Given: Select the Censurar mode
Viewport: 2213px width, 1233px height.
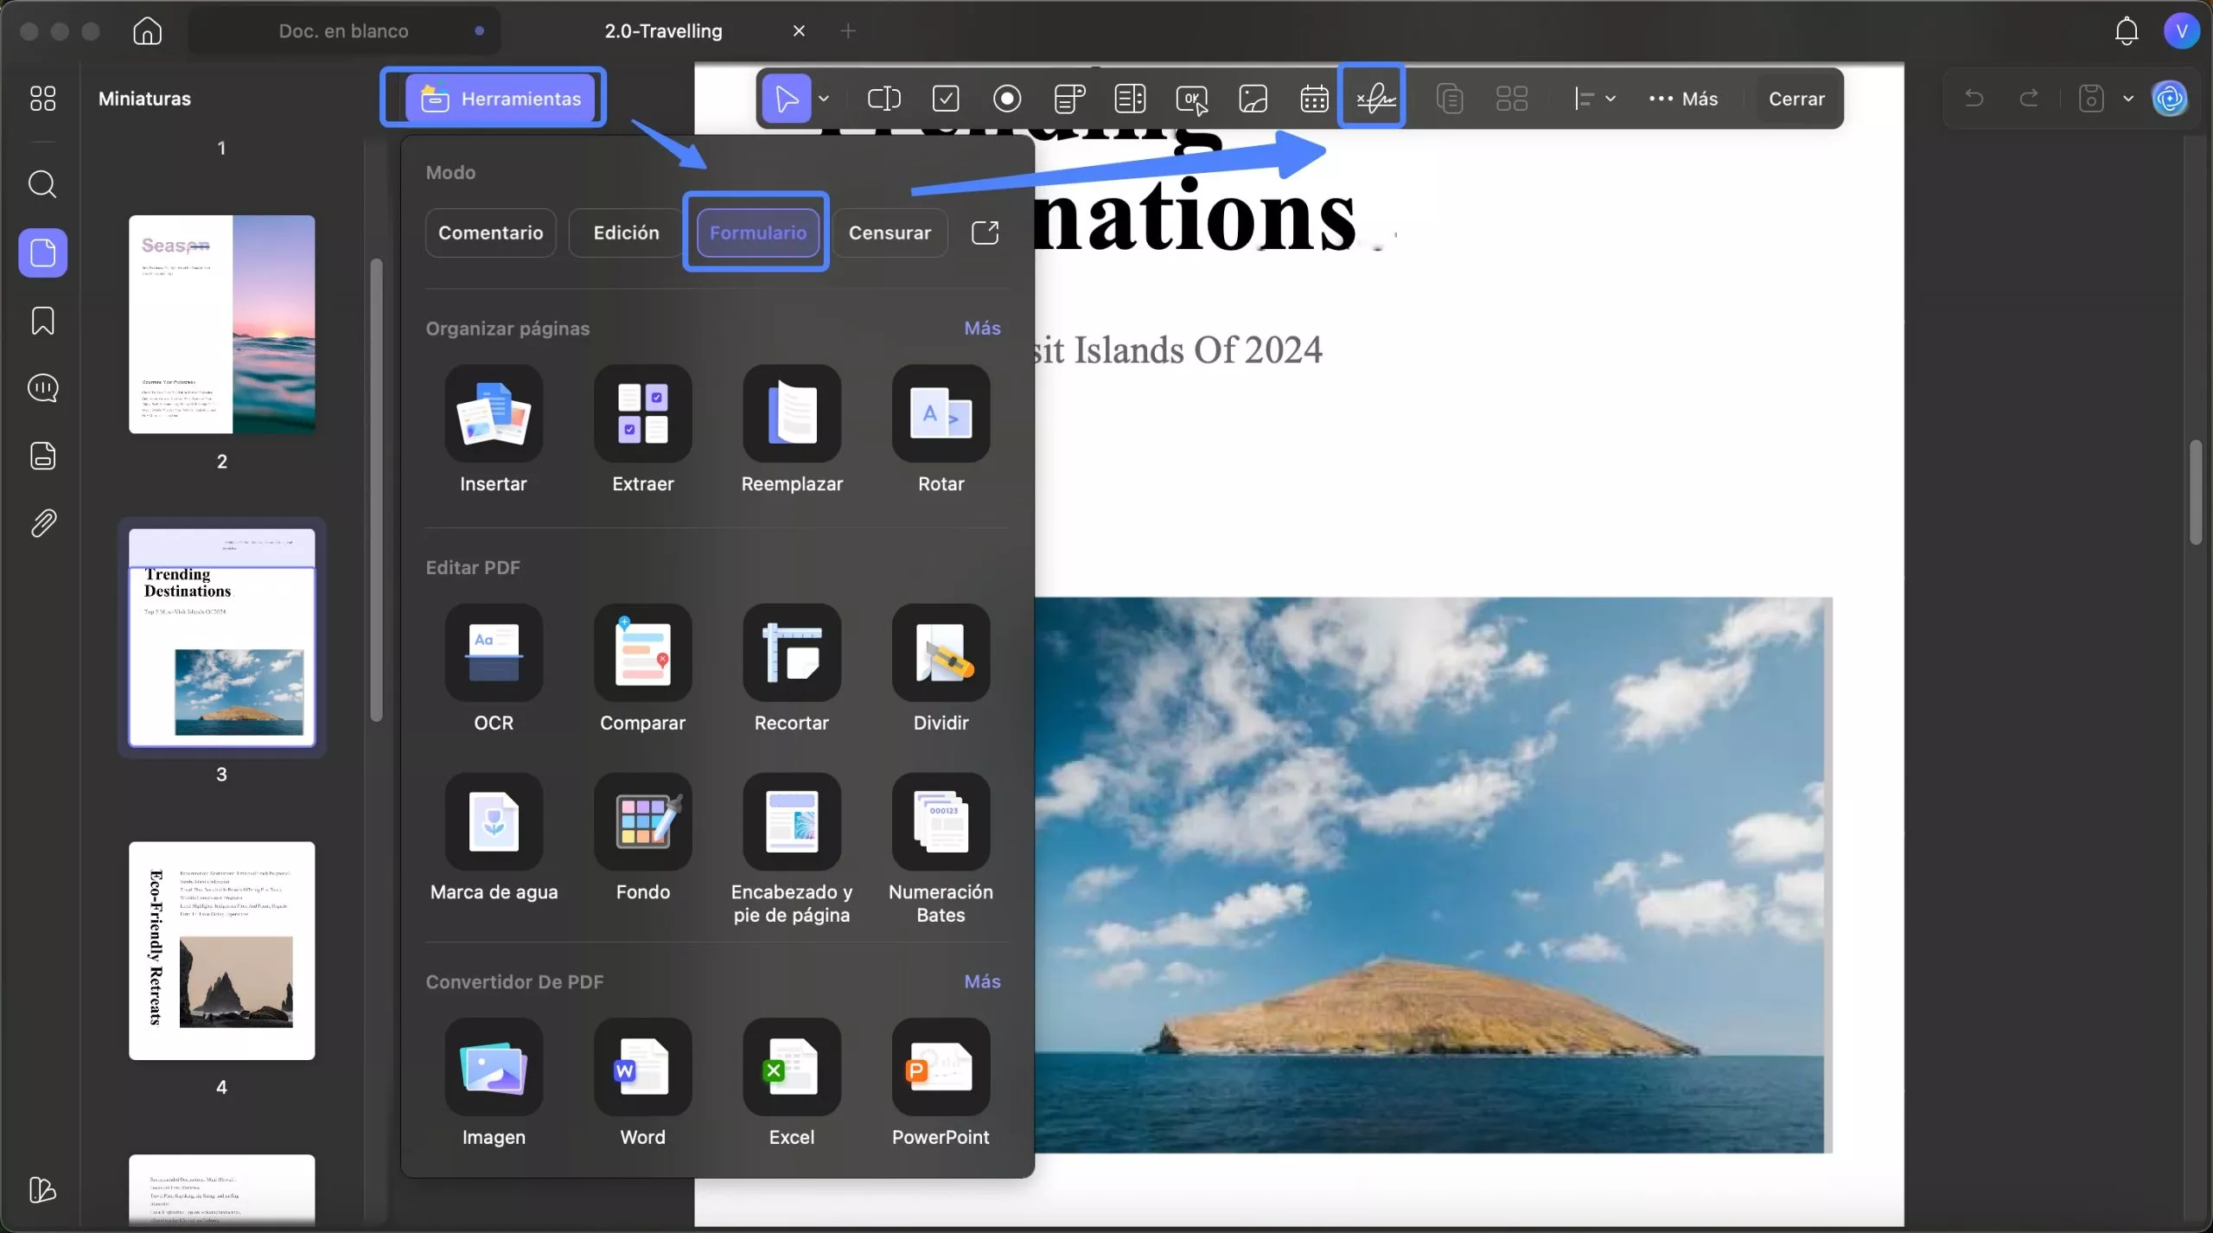Looking at the screenshot, I should [x=890, y=233].
